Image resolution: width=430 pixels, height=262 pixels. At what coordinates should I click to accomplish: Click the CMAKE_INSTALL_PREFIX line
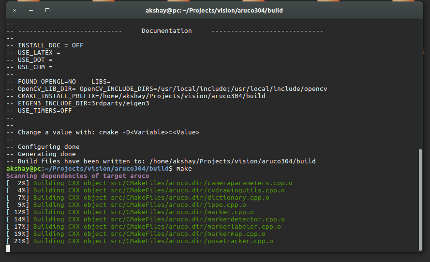[x=136, y=96]
